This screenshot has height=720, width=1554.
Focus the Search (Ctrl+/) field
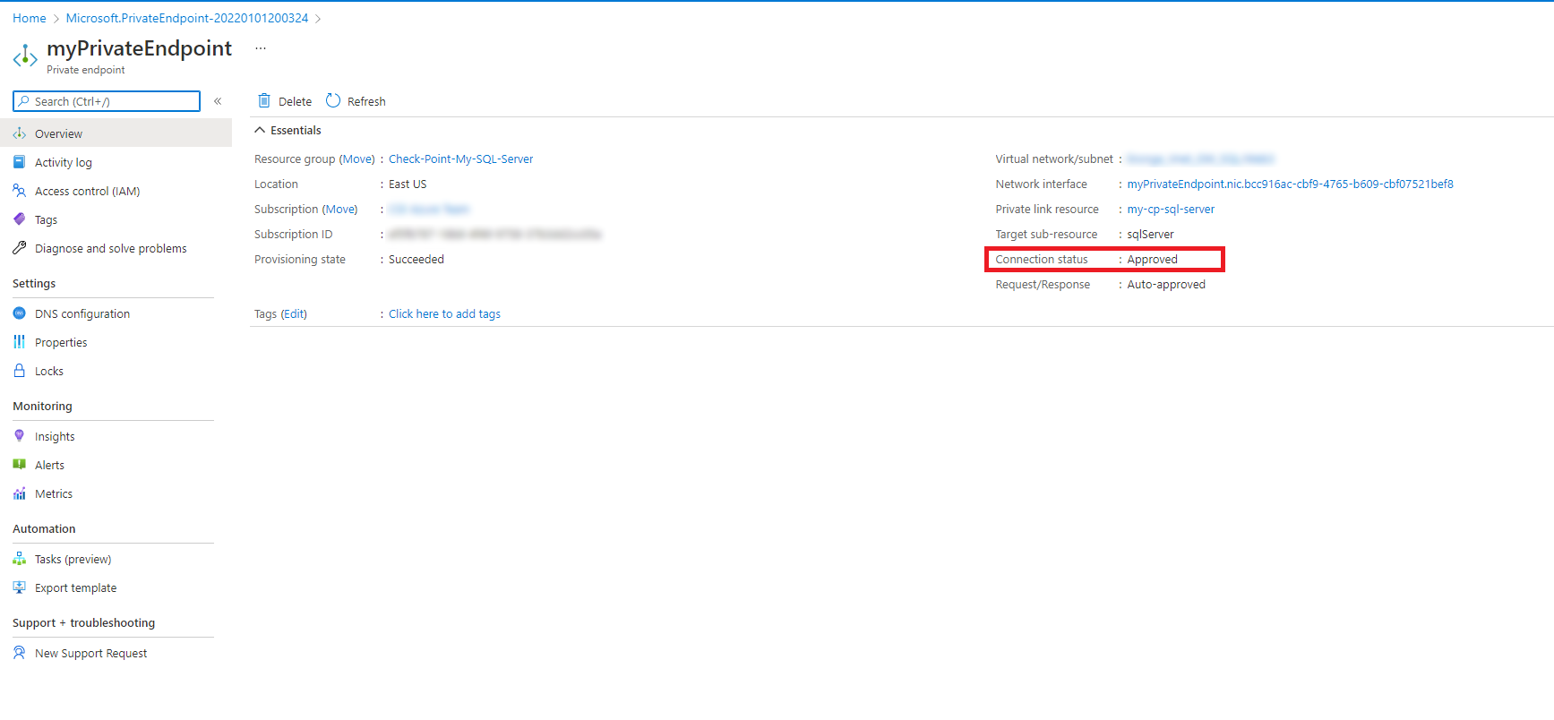[x=107, y=101]
